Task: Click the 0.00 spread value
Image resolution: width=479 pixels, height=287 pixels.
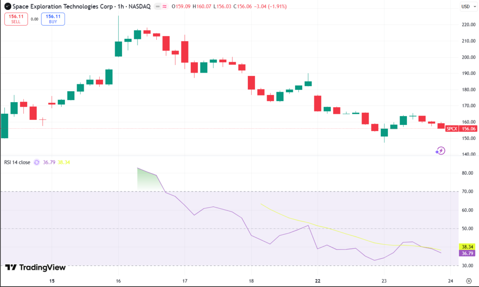Action: tap(35, 19)
